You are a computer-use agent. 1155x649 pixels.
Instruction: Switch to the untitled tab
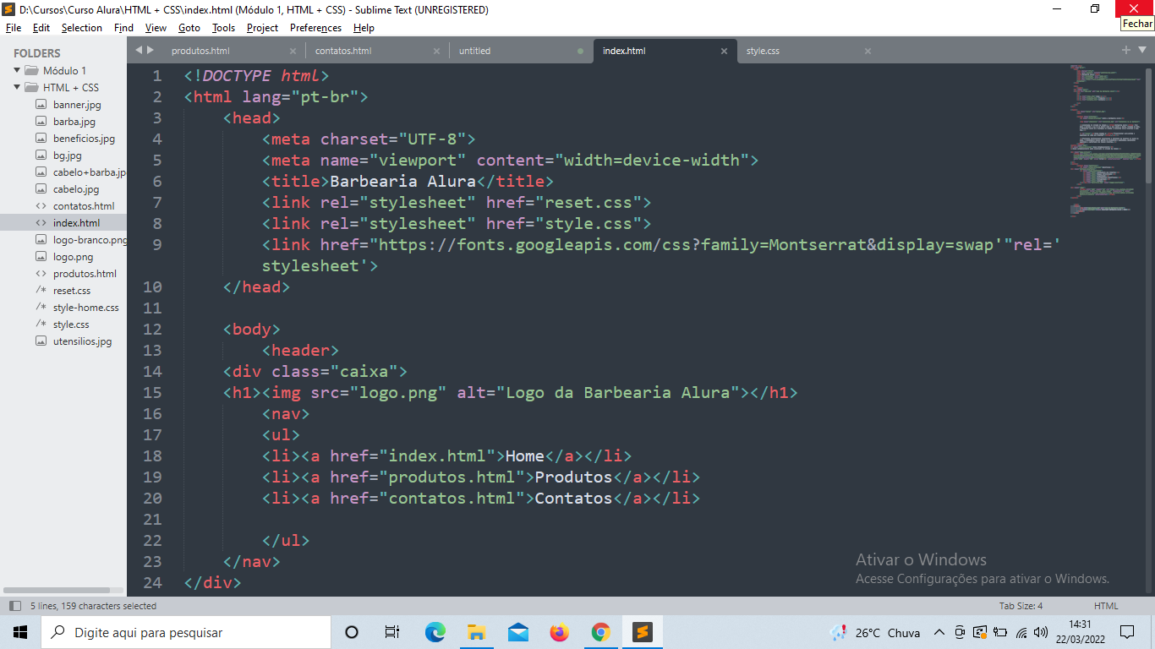[x=474, y=51]
